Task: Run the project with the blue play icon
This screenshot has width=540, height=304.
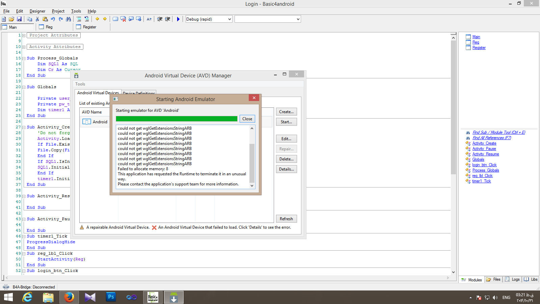Action: (x=178, y=19)
